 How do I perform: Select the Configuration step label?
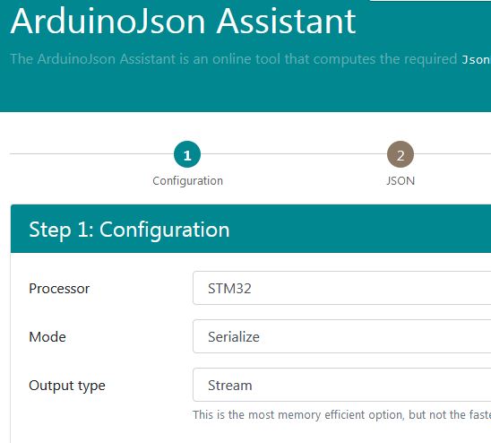(187, 181)
